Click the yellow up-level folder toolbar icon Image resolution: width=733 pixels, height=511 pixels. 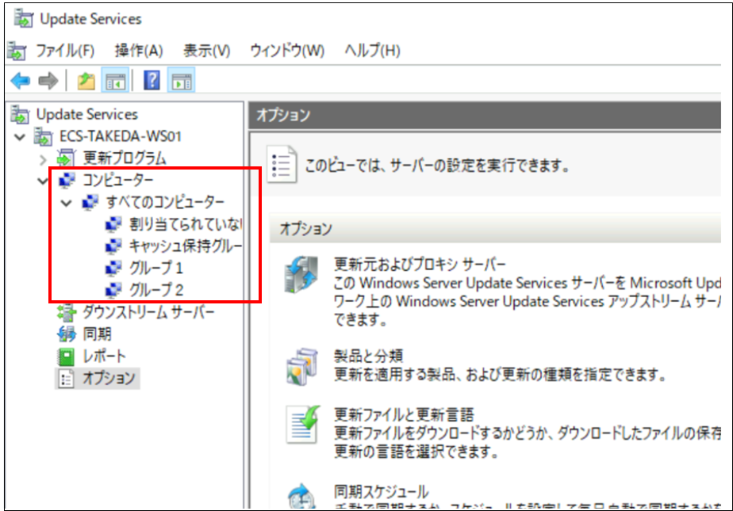[86, 79]
